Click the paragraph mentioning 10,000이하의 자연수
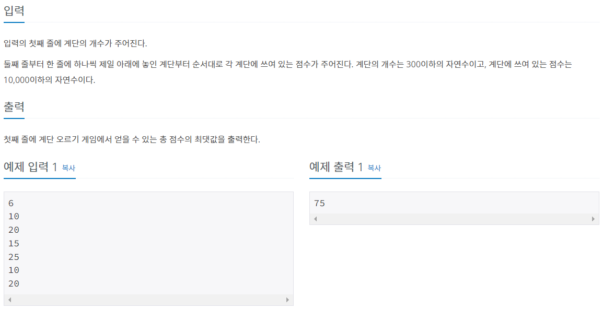 pyautogui.click(x=288, y=72)
